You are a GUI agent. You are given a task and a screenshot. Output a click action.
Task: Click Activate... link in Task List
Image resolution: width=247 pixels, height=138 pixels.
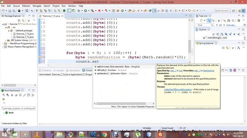click(231, 25)
